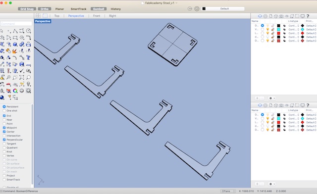The width and height of the screenshot is (317, 194).
Task: Make the L layer current in upper panel
Action: tap(262, 33)
